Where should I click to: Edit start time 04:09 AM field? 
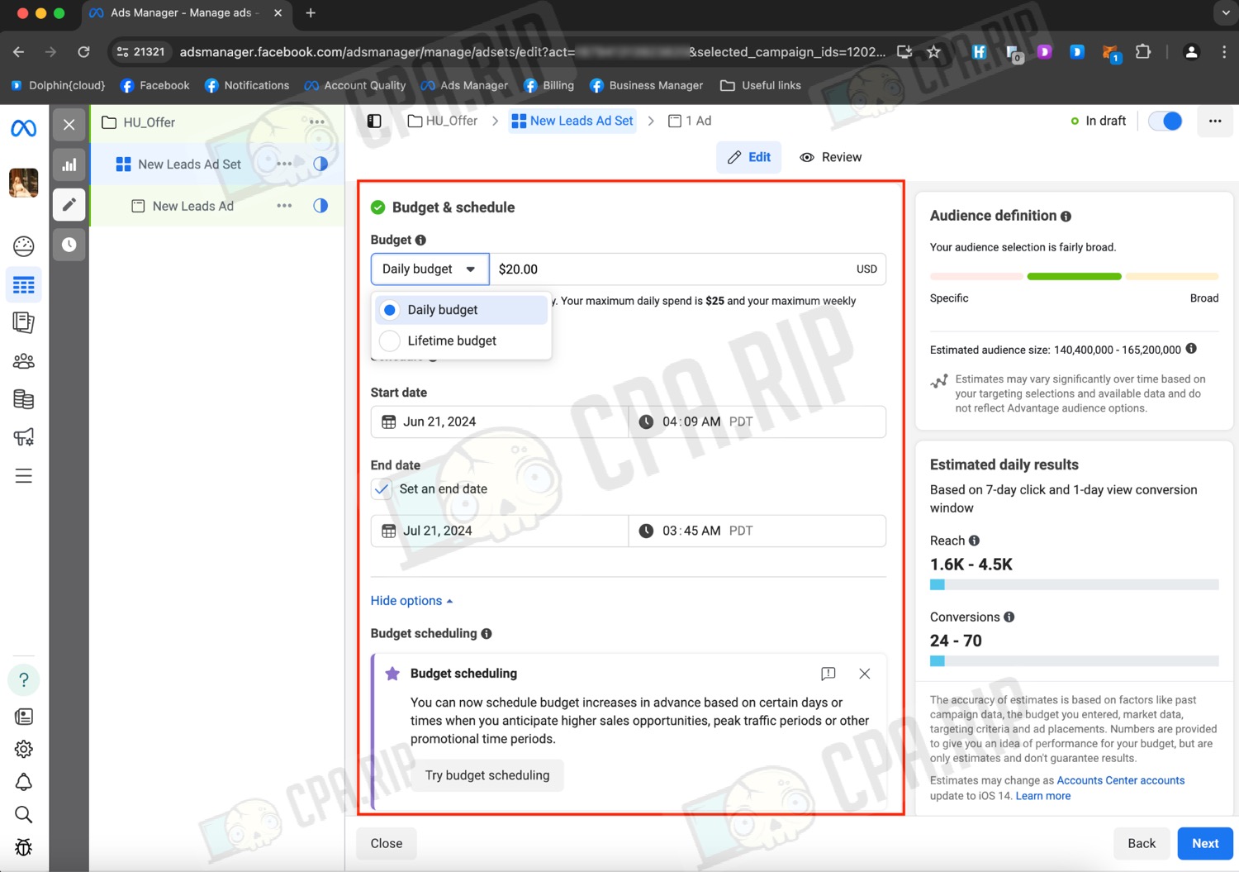click(757, 422)
